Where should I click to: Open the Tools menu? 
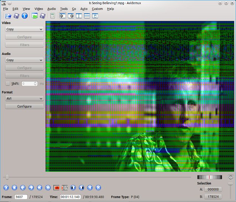pos(64,8)
